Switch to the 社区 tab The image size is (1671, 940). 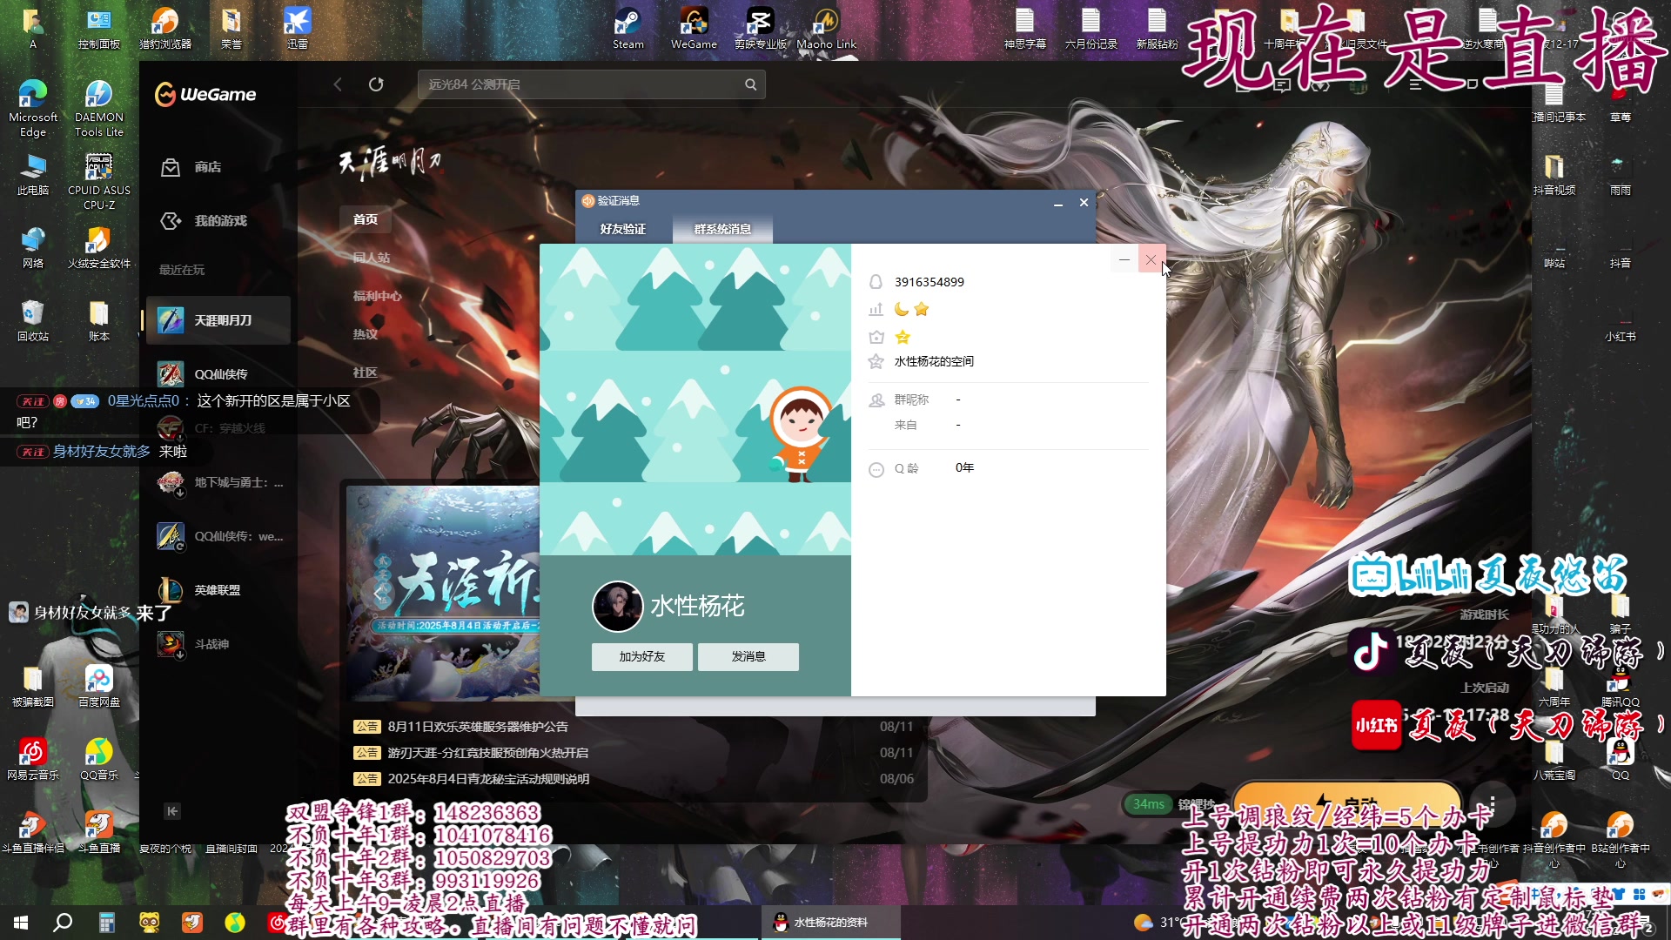366,373
